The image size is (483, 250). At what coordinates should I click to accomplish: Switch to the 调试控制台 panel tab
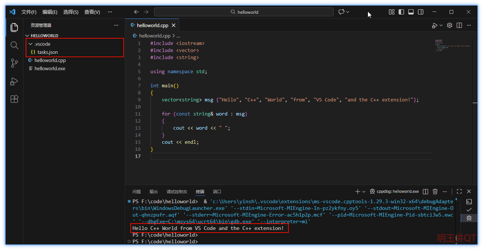(x=177, y=191)
